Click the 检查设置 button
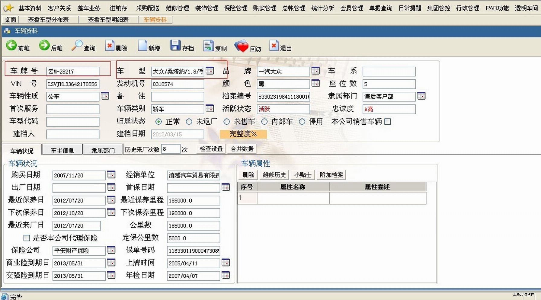 pyautogui.click(x=211, y=149)
